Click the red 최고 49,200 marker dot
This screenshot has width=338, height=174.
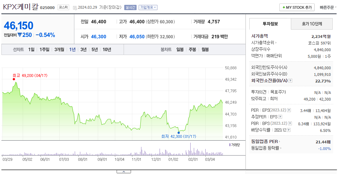point(14,79)
